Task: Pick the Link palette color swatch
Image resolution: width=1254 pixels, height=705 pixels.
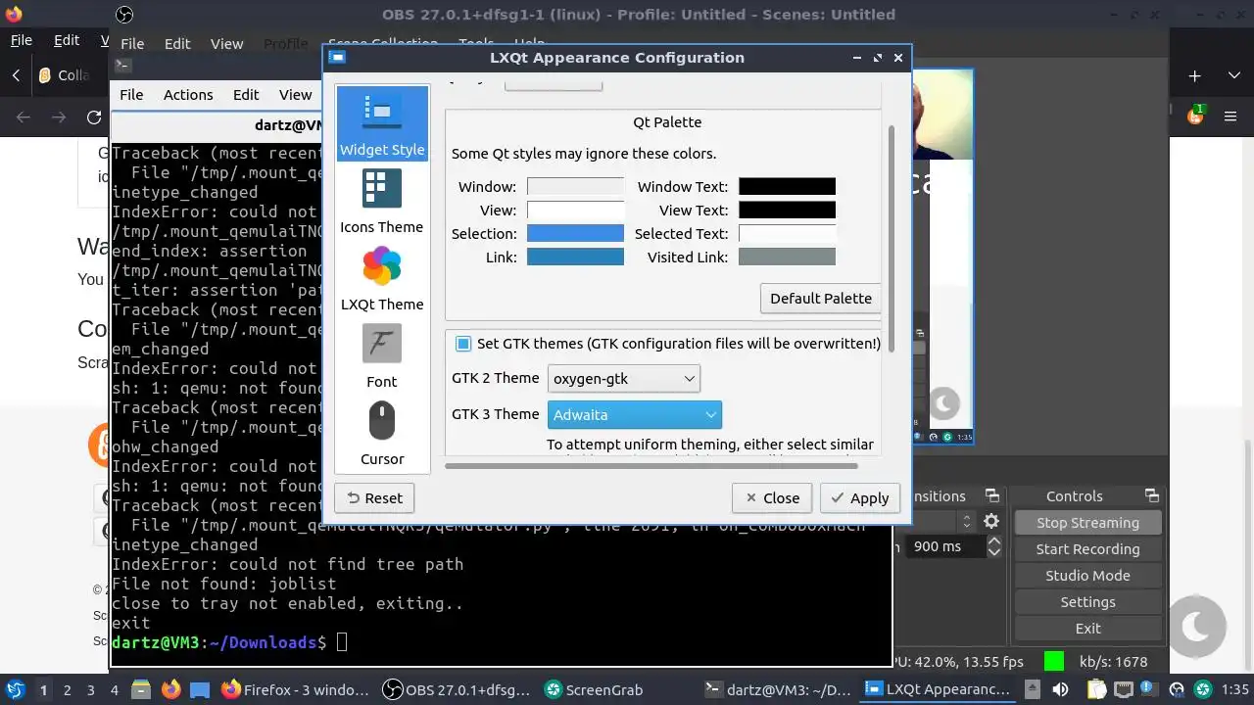Action: [575, 257]
